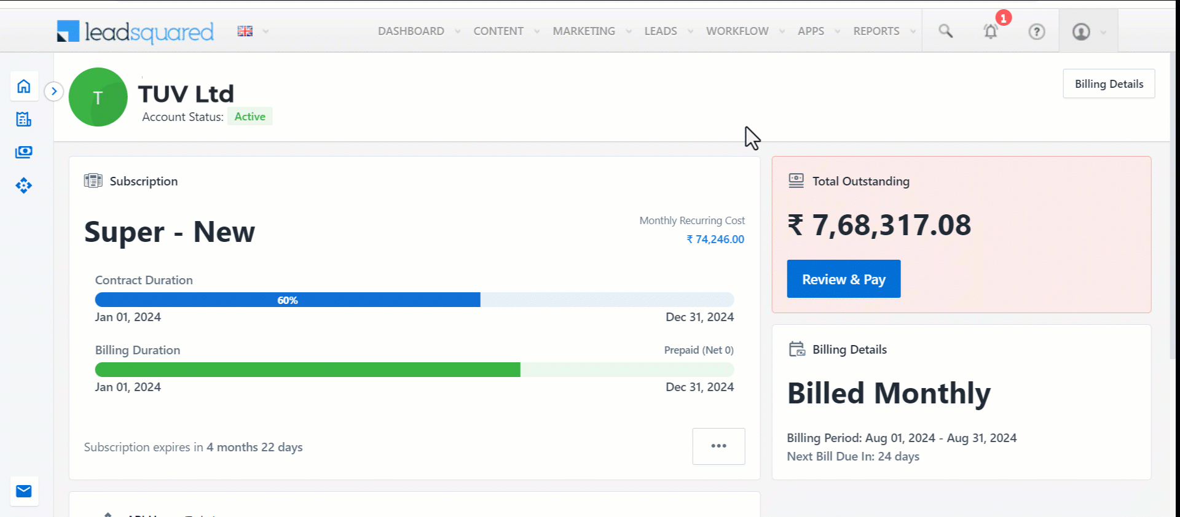This screenshot has width=1180, height=517.
Task: Click the Billing Duration progress bar
Action: [414, 370]
